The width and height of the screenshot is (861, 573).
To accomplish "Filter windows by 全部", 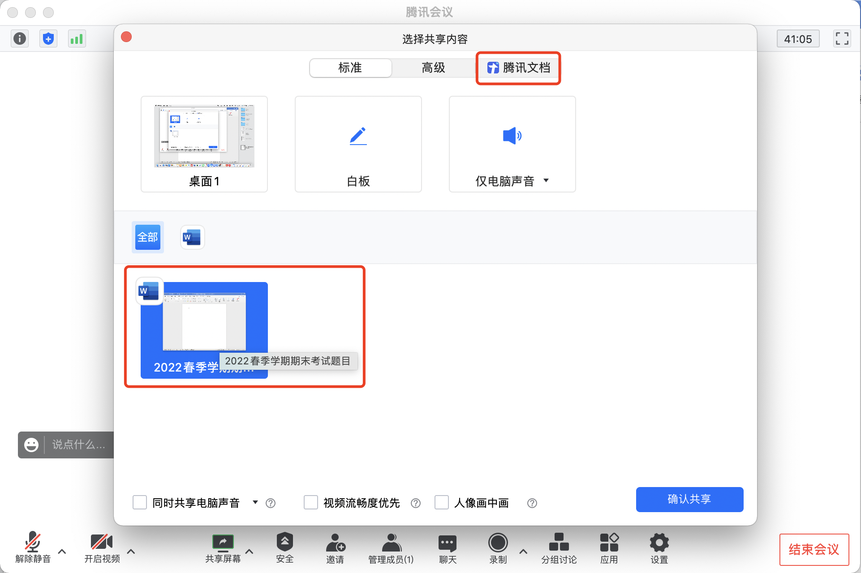I will coord(148,237).
